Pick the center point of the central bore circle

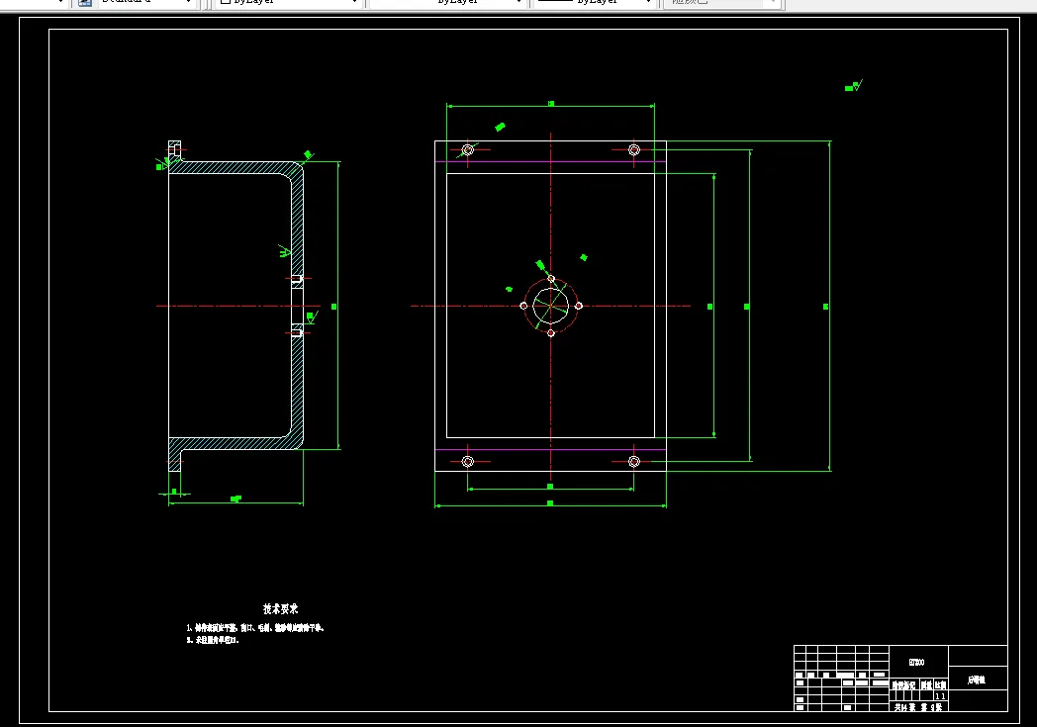pos(551,306)
